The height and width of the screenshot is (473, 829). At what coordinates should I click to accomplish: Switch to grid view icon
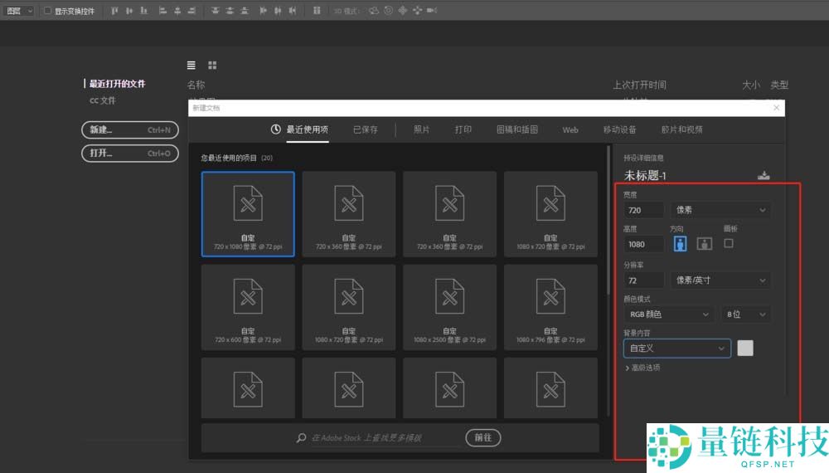(x=212, y=65)
